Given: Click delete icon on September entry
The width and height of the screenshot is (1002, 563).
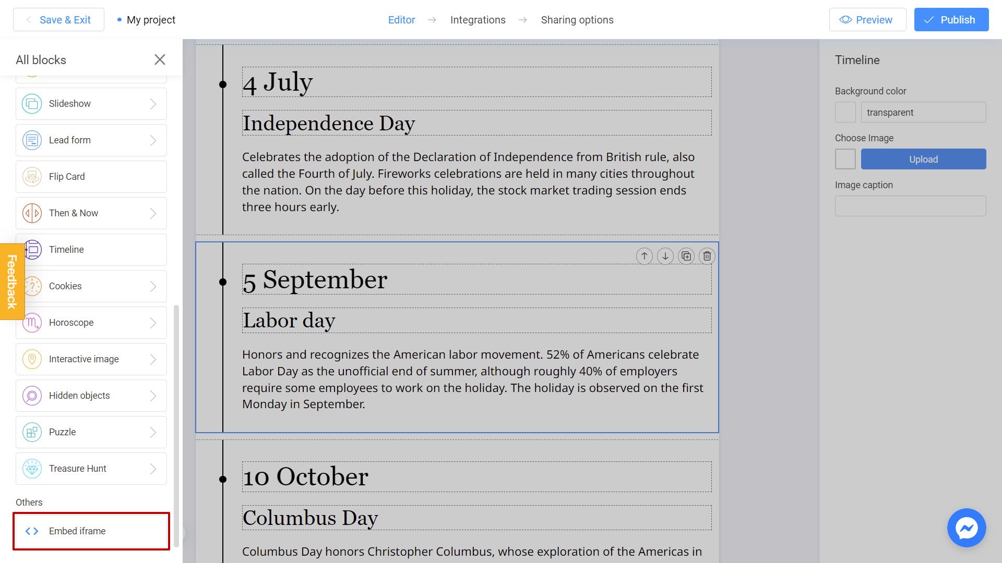Looking at the screenshot, I should 706,256.
